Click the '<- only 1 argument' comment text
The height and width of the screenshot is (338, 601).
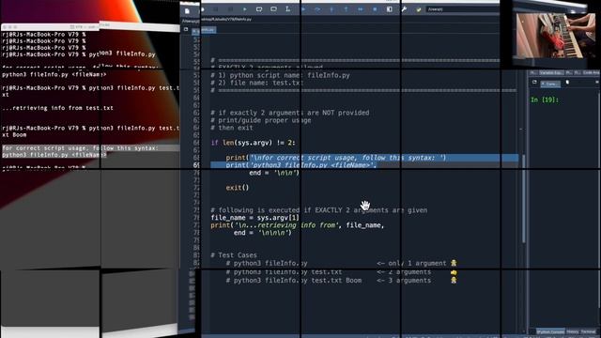411,263
